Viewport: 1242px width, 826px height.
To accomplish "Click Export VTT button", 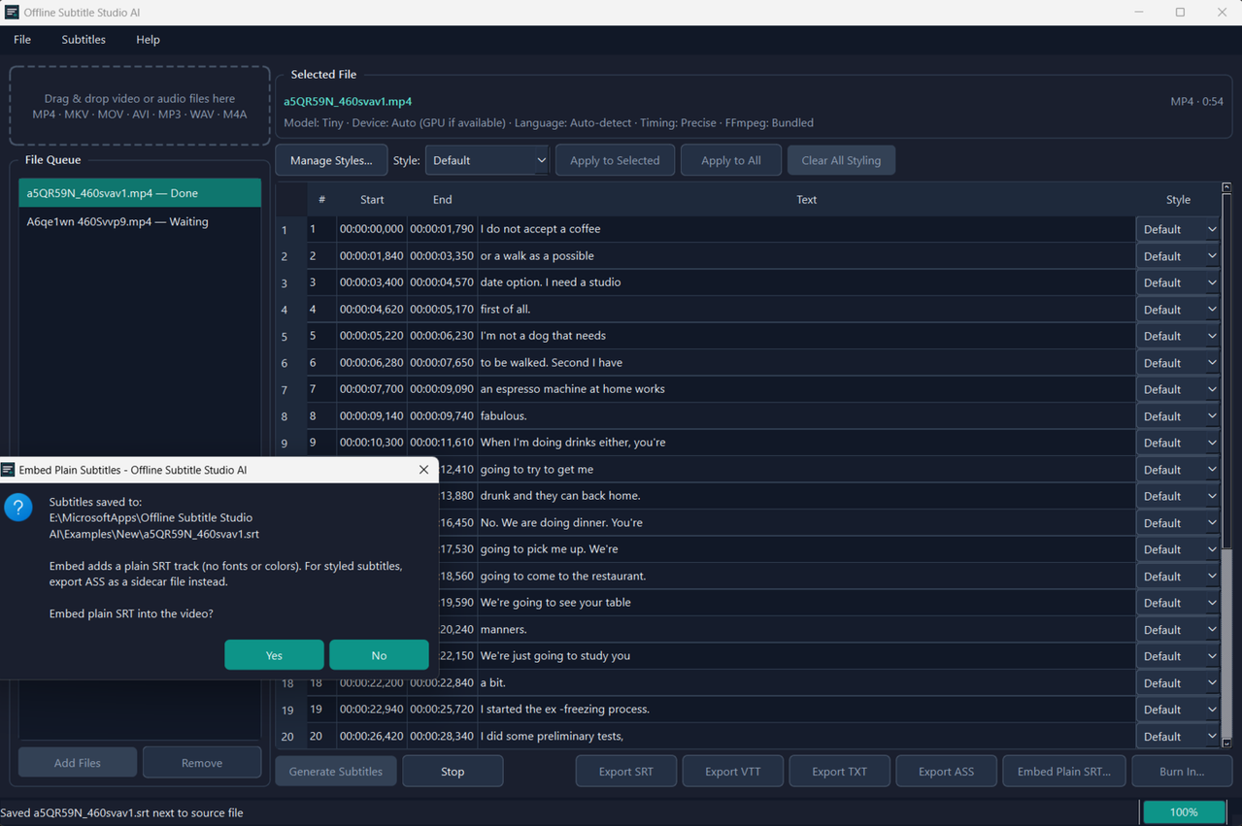I will [x=733, y=772].
